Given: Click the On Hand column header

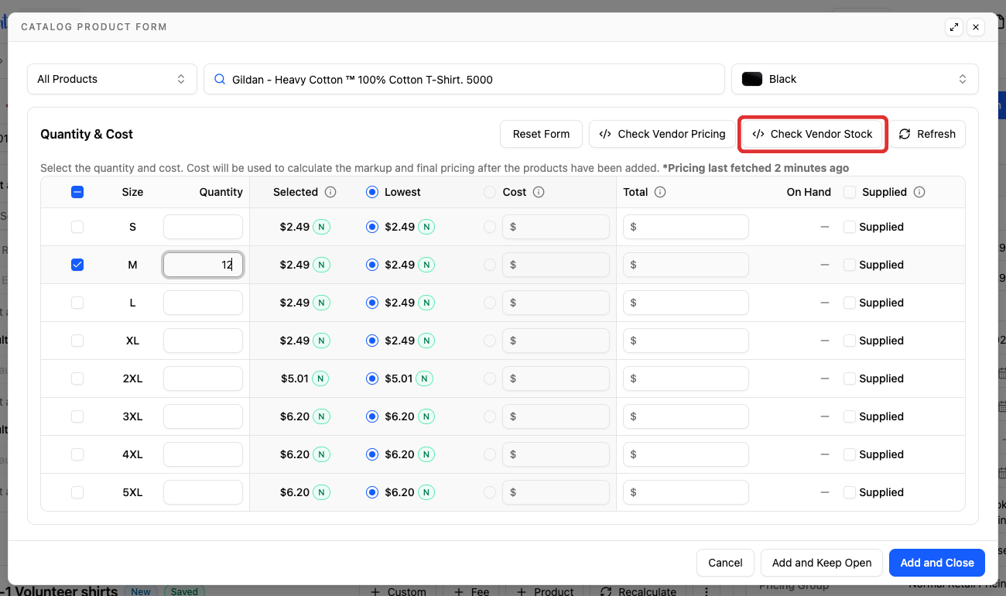Looking at the screenshot, I should 809,192.
